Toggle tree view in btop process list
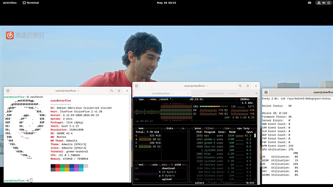Viewport: 333px width, 187px height. (x=227, y=128)
